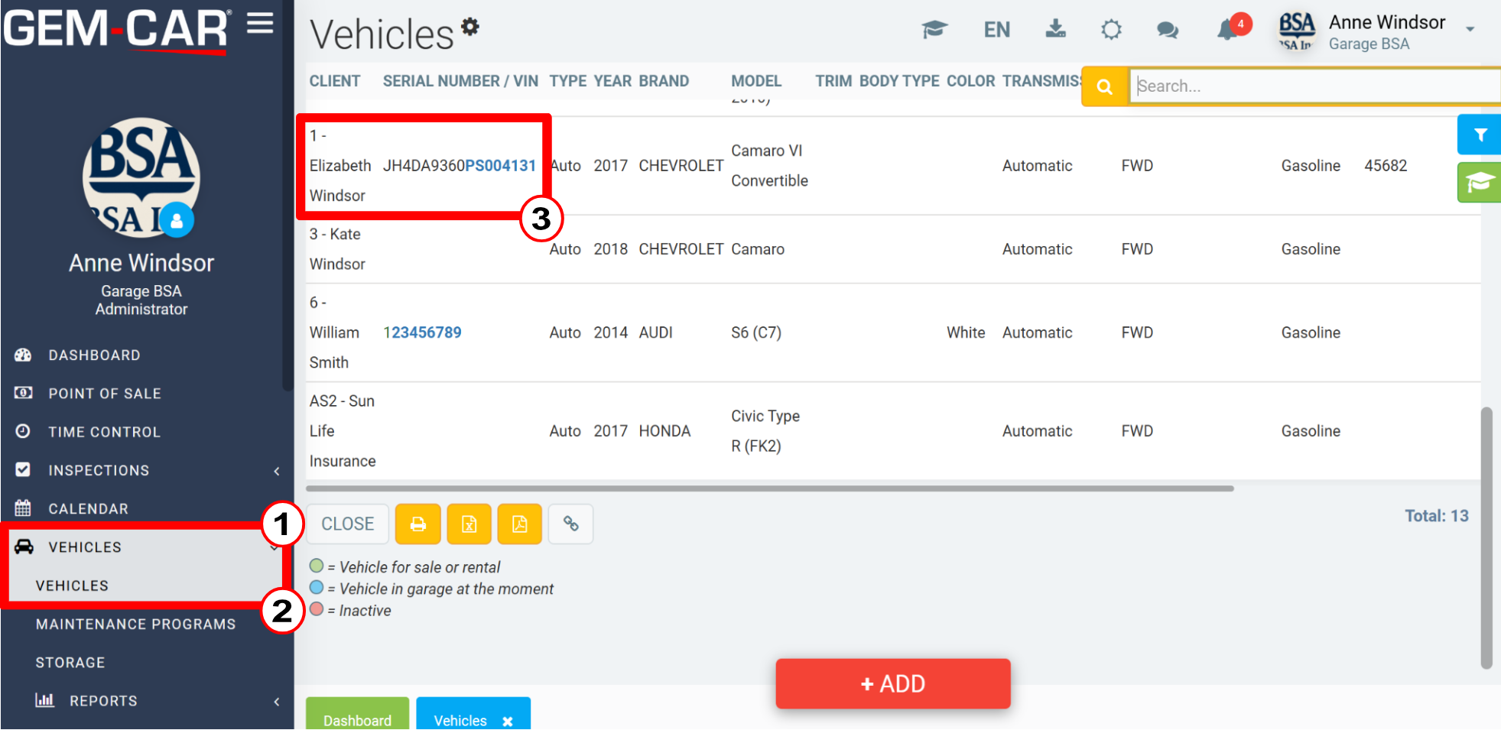Click the red ADD button

pos(892,683)
